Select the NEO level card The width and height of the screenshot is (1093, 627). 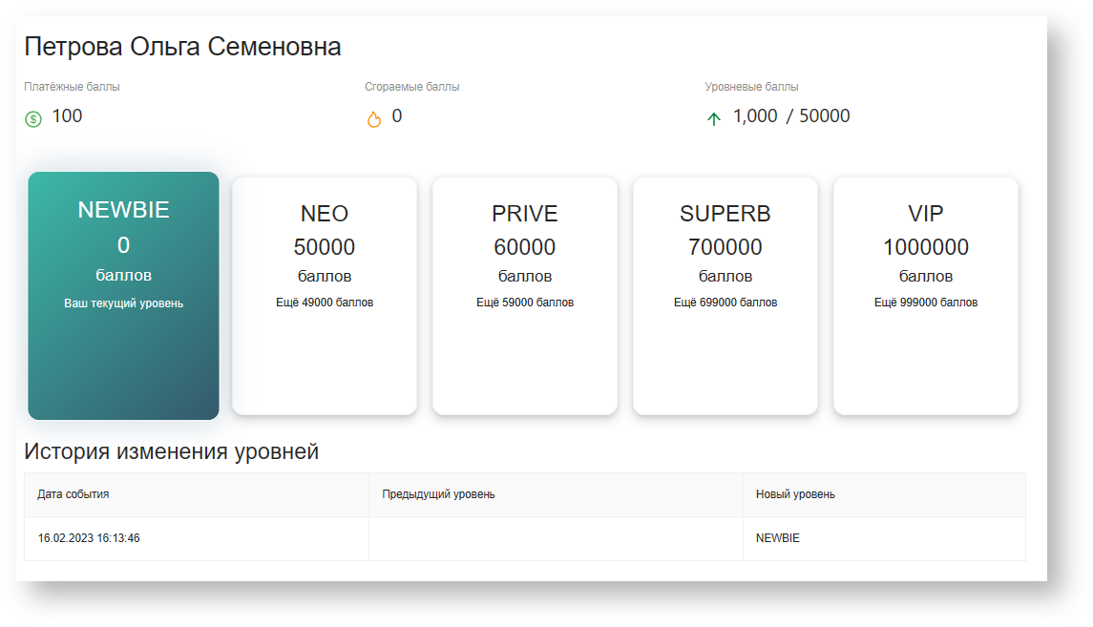325,296
